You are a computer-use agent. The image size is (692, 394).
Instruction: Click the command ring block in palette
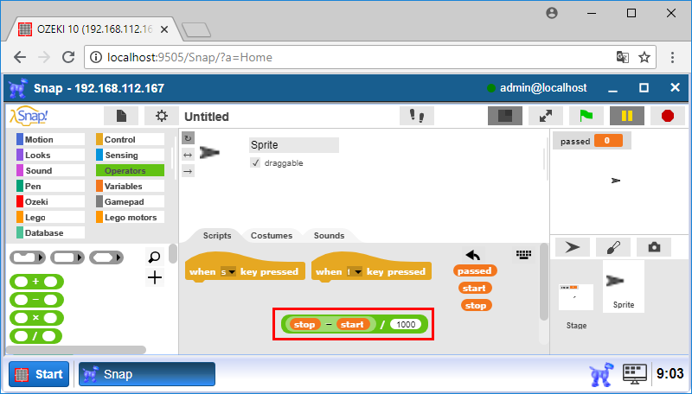(28, 257)
